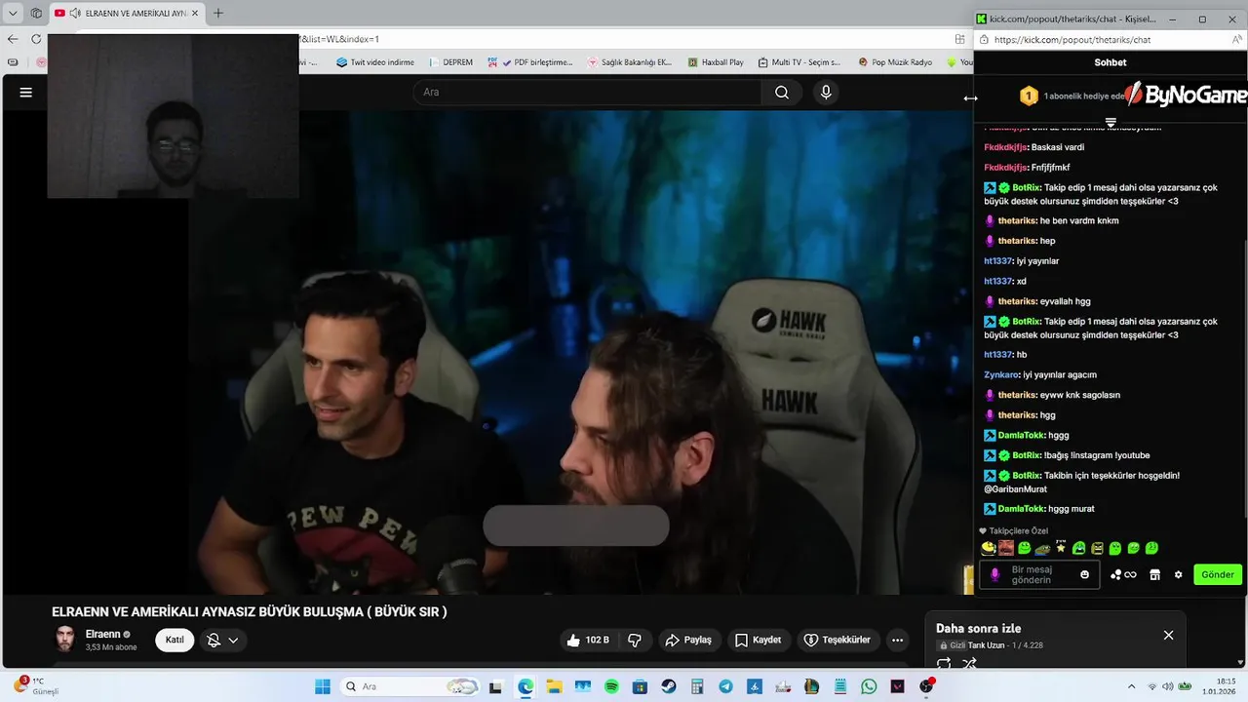Collapse the pinned gift banner in chat
Viewport: 1248px width, 702px height.
[1111, 122]
